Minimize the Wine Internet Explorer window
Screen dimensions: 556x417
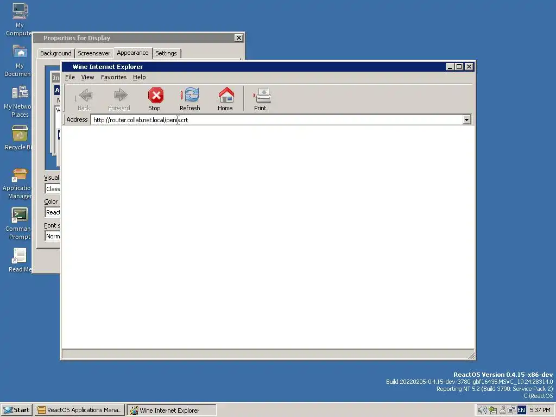(450, 67)
